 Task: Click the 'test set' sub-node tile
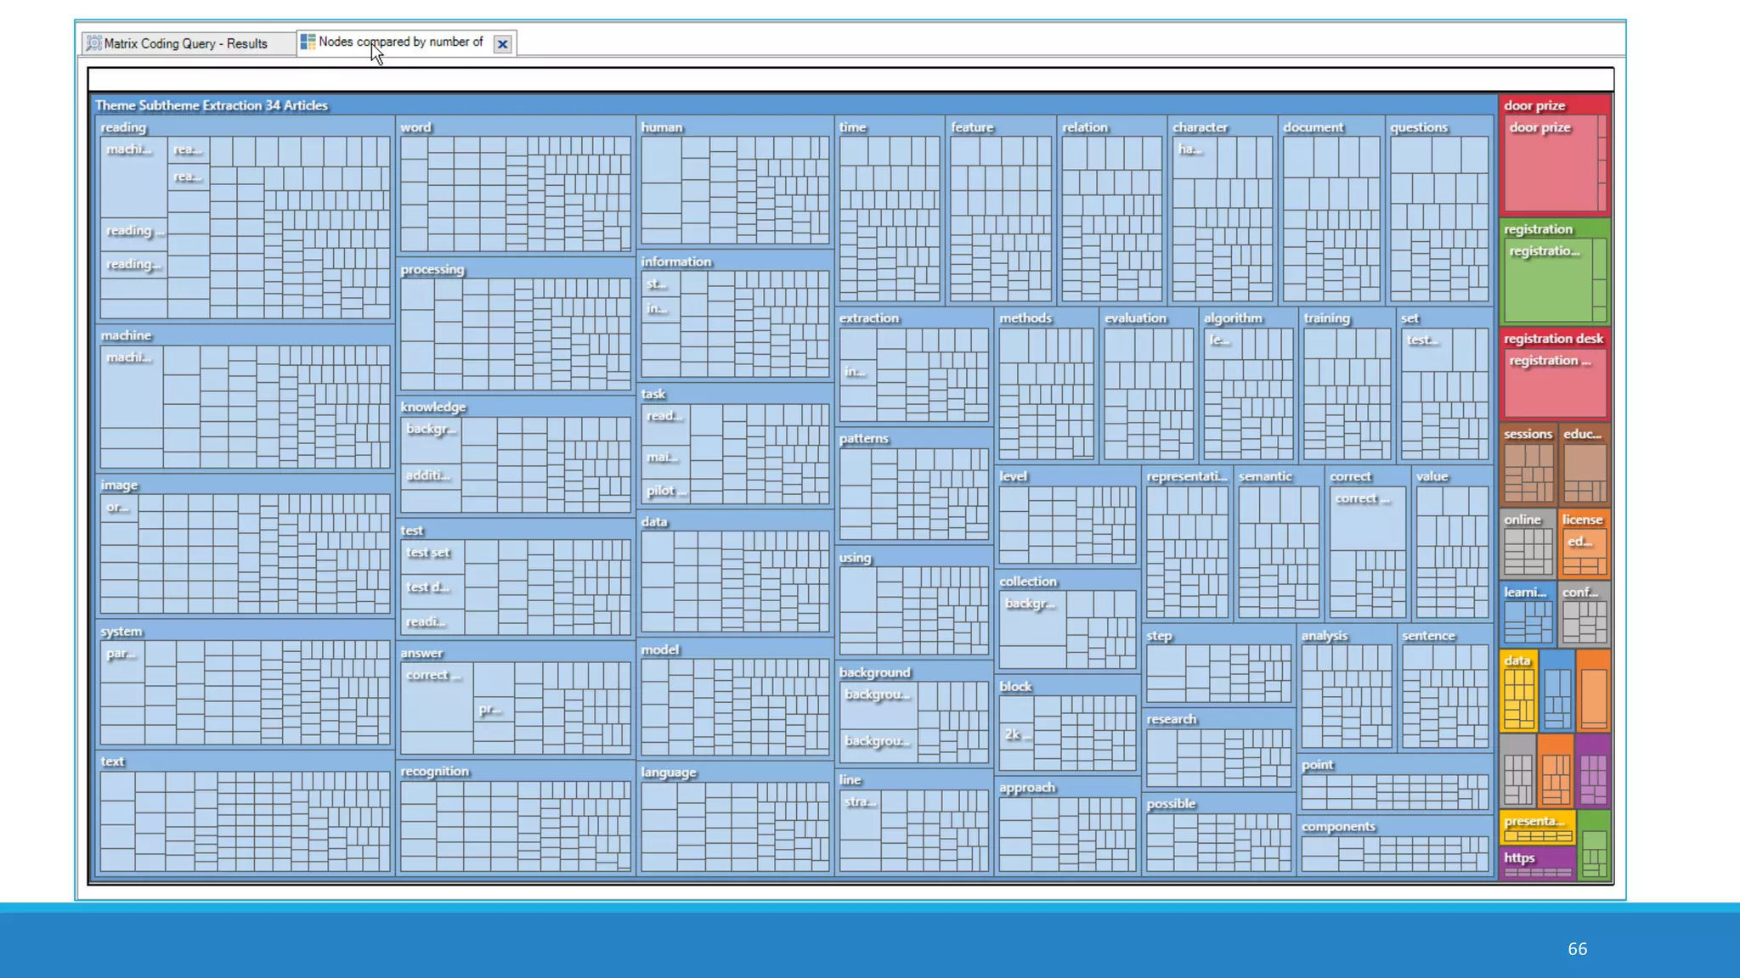tap(432, 557)
